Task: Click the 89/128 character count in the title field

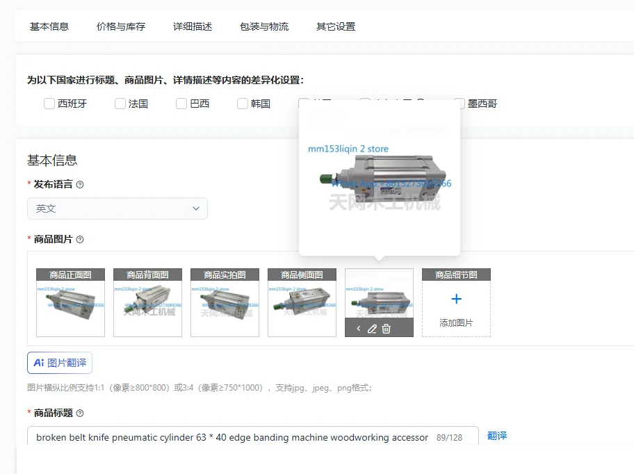Action: tap(449, 438)
